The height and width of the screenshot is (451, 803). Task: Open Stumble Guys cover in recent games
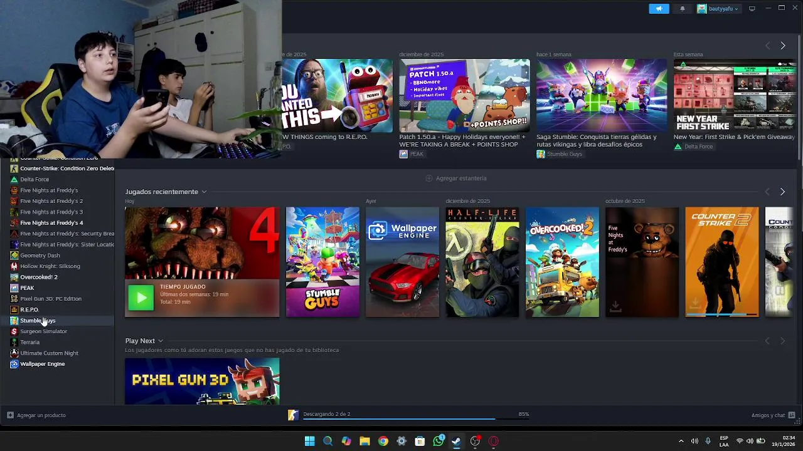[x=322, y=262]
